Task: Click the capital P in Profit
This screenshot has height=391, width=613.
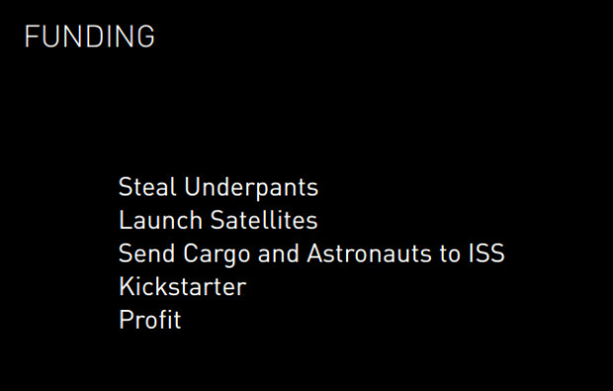Action: [x=128, y=320]
